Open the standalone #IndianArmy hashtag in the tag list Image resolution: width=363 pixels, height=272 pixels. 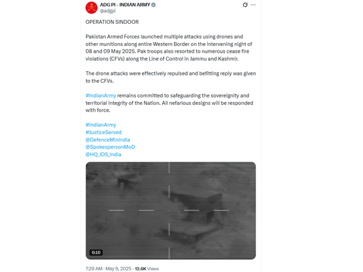[101, 125]
